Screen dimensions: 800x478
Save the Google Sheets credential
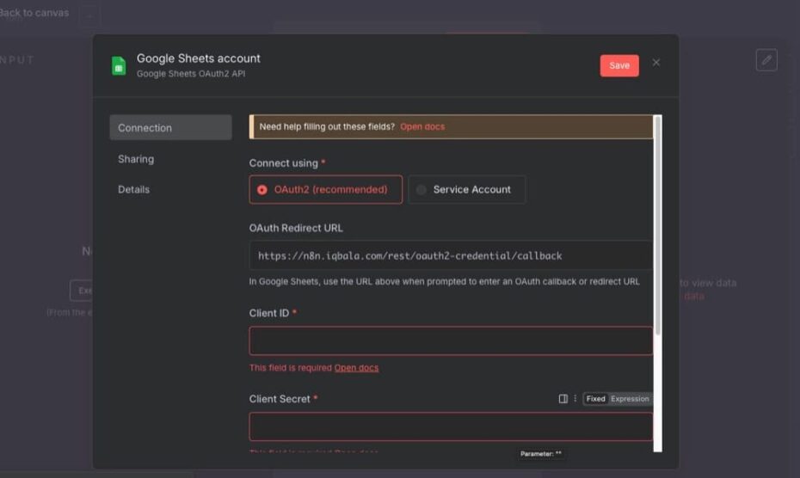(618, 65)
